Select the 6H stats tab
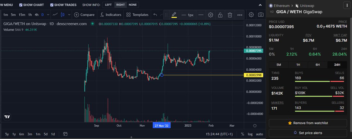Image resolution: width=352 pixels, height=139 pixels. (x=318, y=65)
